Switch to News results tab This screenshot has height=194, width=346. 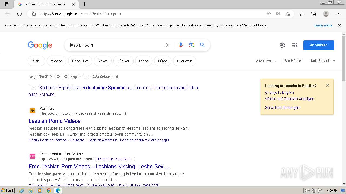pyautogui.click(x=103, y=61)
